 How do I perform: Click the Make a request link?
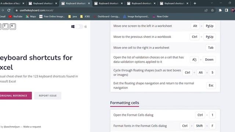click(32, 127)
